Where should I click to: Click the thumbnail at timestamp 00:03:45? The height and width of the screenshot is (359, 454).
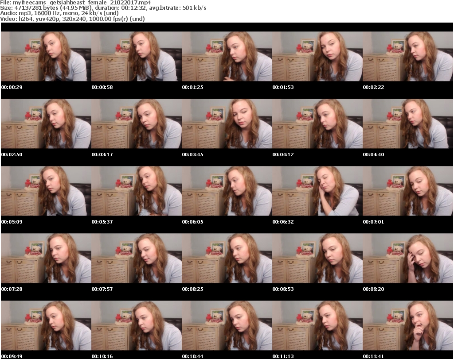(x=227, y=124)
